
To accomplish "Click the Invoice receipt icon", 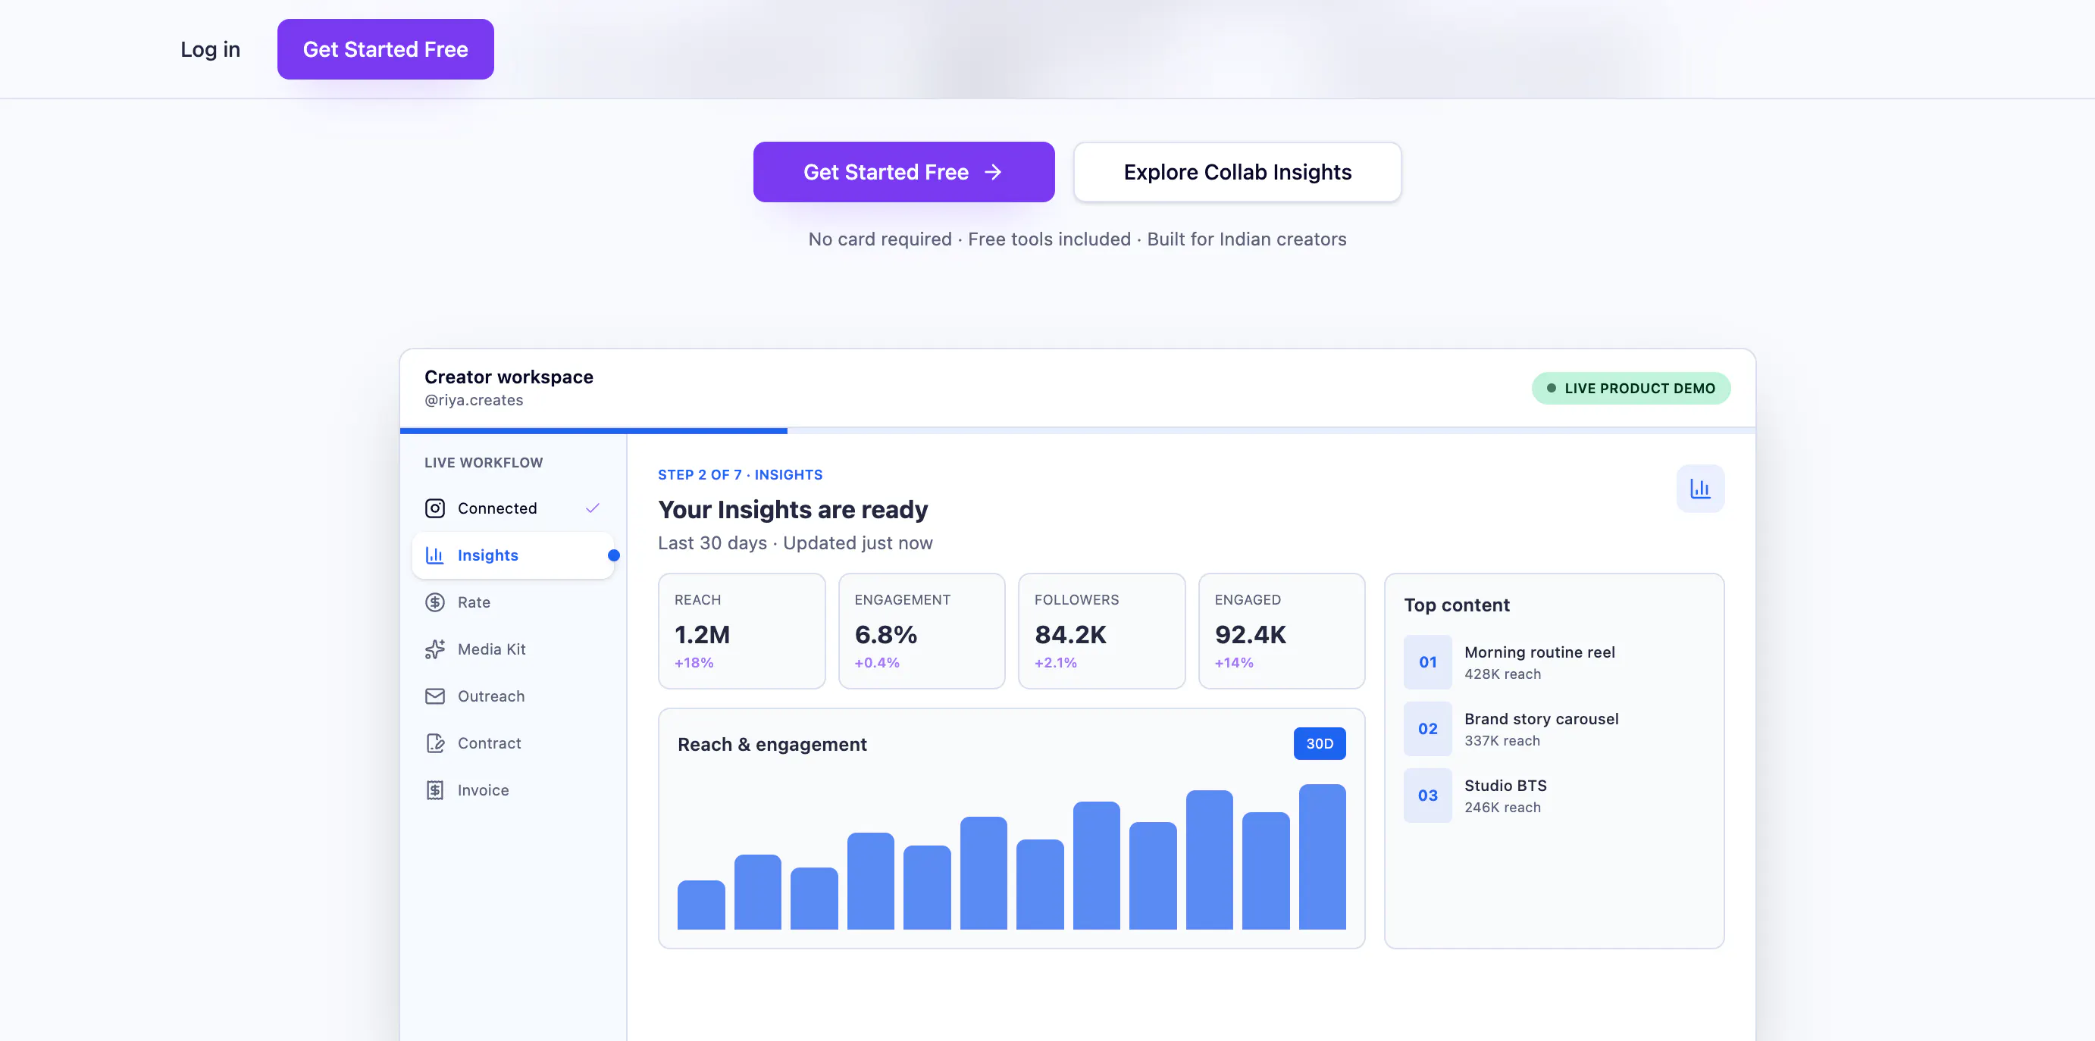I will (435, 790).
